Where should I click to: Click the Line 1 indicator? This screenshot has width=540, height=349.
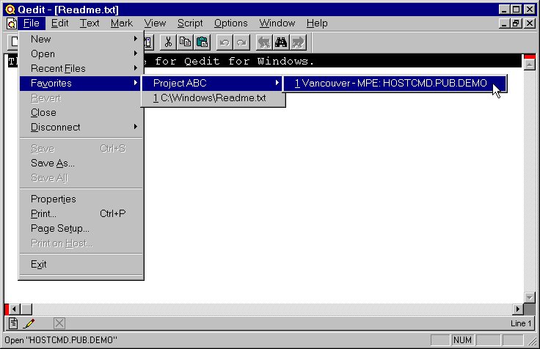click(x=521, y=323)
